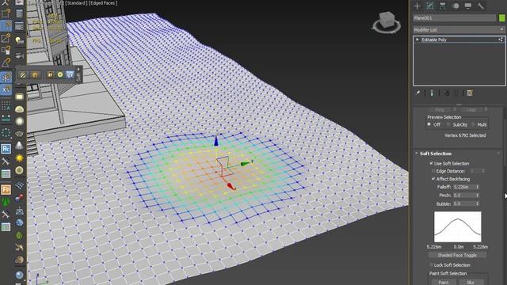507x285 pixels.
Task: Click the red X-axis gizmo arrow
Action: [x=231, y=186]
